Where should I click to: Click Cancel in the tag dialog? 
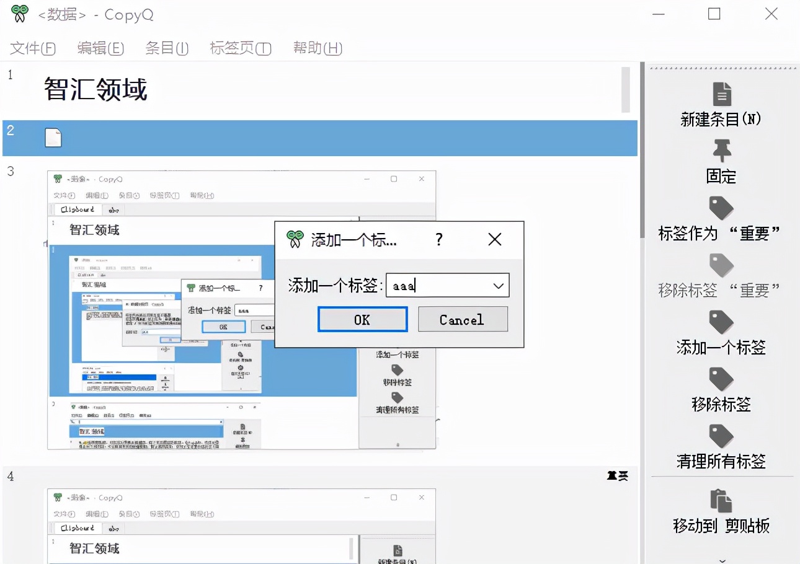pos(463,319)
